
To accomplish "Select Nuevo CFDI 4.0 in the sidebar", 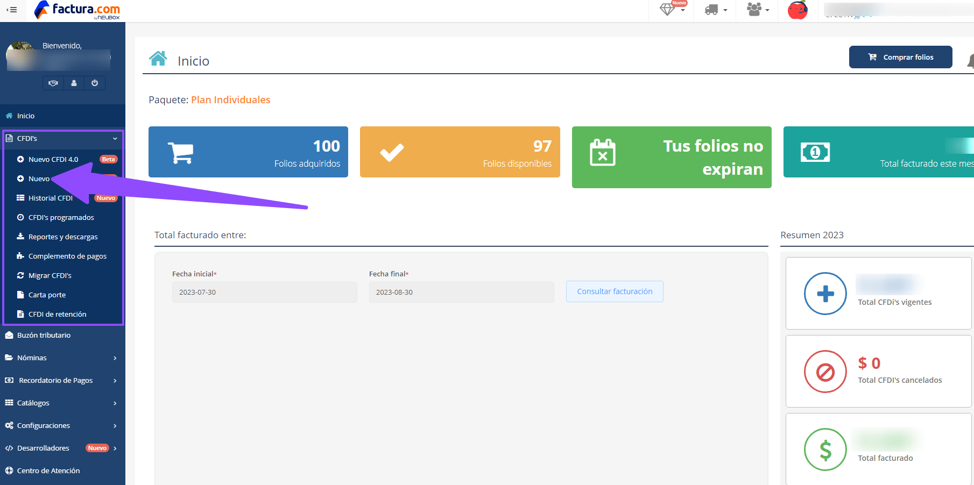I will [53, 159].
